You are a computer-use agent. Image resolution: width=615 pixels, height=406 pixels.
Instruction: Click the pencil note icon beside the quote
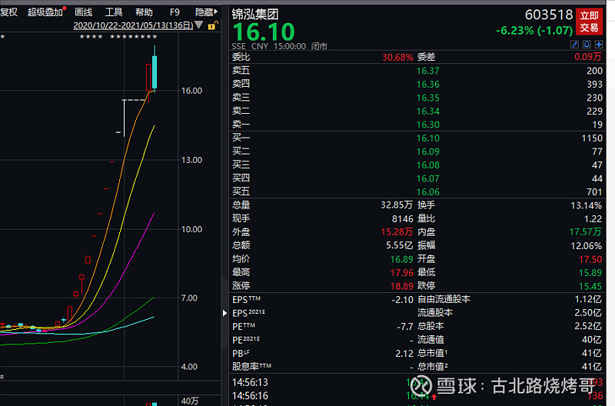pyautogui.click(x=574, y=45)
